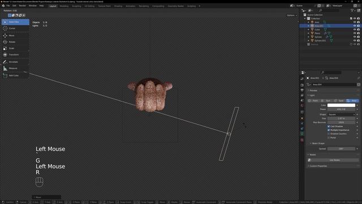Activate the Transform tool

coord(15,55)
